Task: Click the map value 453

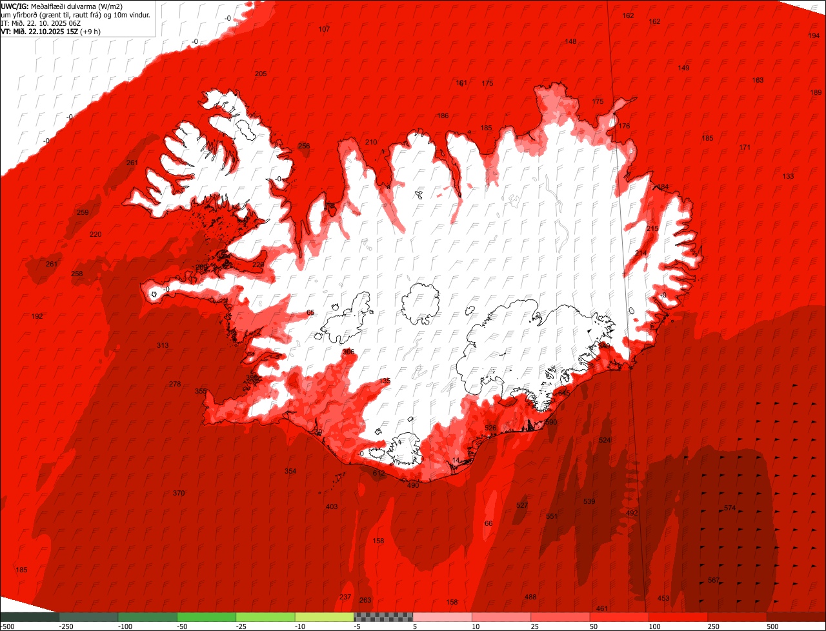Action: (663, 599)
